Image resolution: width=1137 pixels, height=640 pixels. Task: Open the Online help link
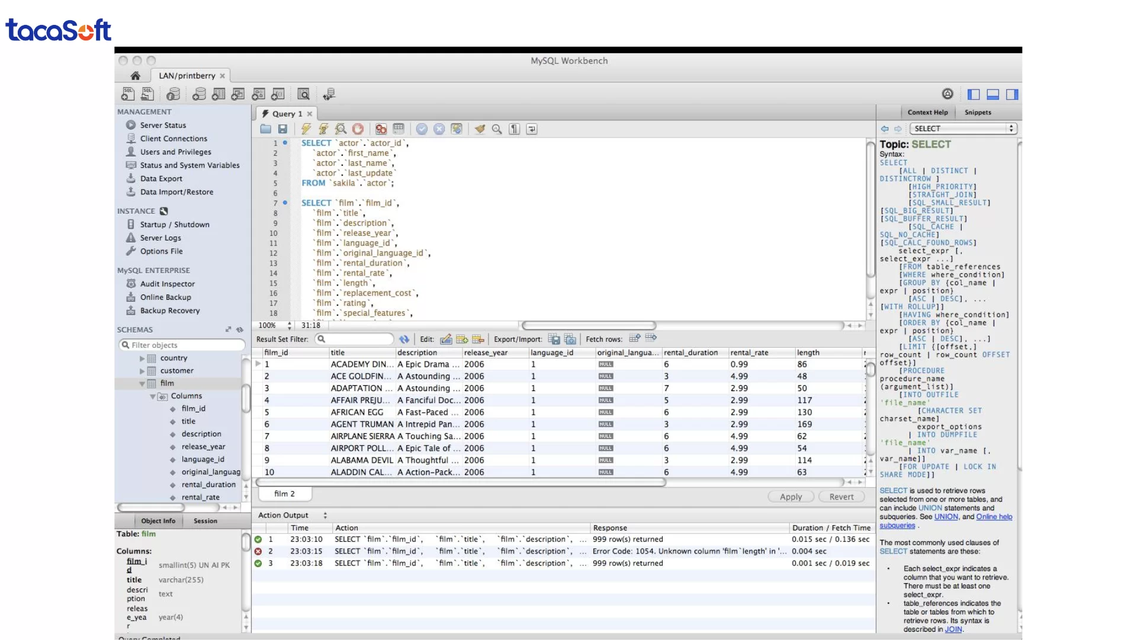point(994,517)
